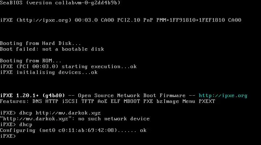Viewport: 261px width, 145px height.
Task: Click the cyan http://ipxe.org link
Action: click(223, 96)
